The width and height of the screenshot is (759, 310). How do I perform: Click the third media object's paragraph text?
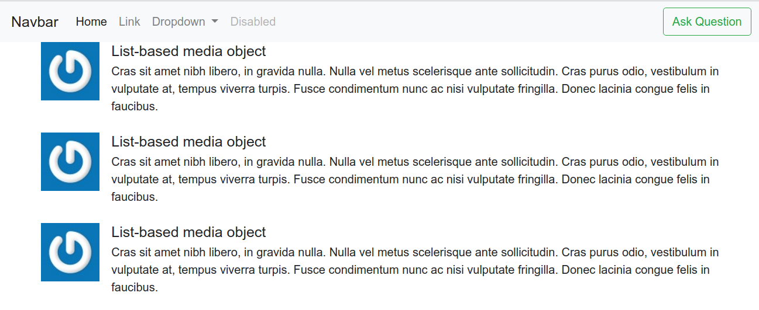(x=415, y=270)
